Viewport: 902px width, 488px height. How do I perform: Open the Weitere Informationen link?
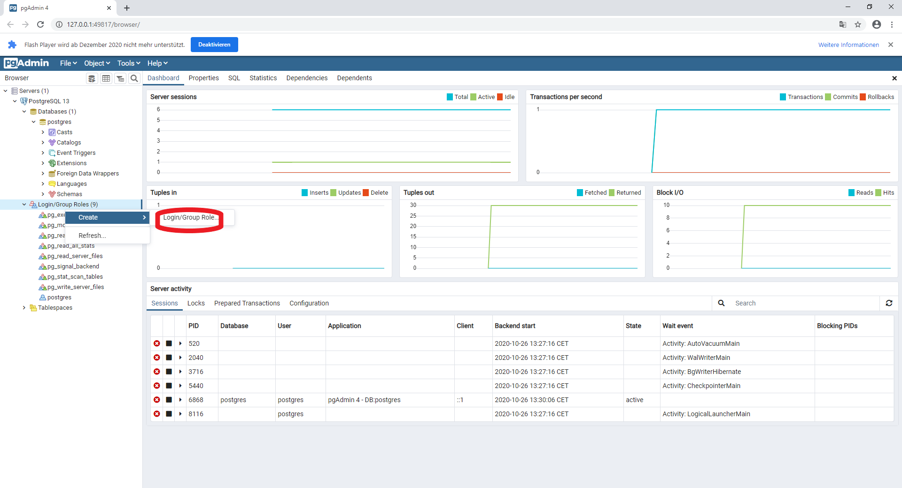point(848,45)
